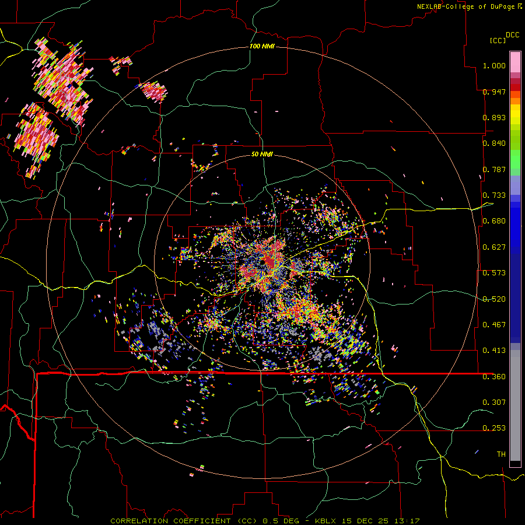The height and width of the screenshot is (525, 525).
Task: Click the 0.573 legend value
Action: (494, 273)
